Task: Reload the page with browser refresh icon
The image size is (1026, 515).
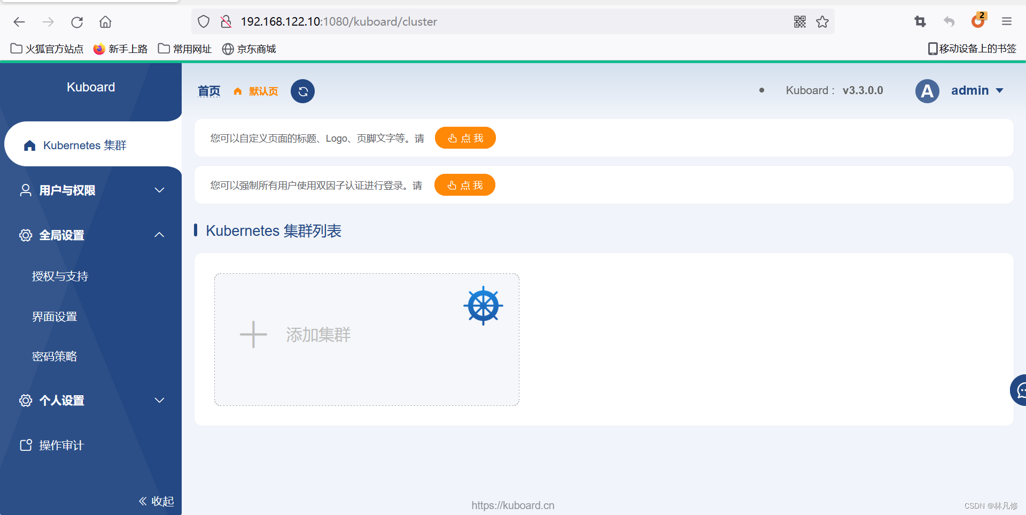Action: [x=77, y=22]
